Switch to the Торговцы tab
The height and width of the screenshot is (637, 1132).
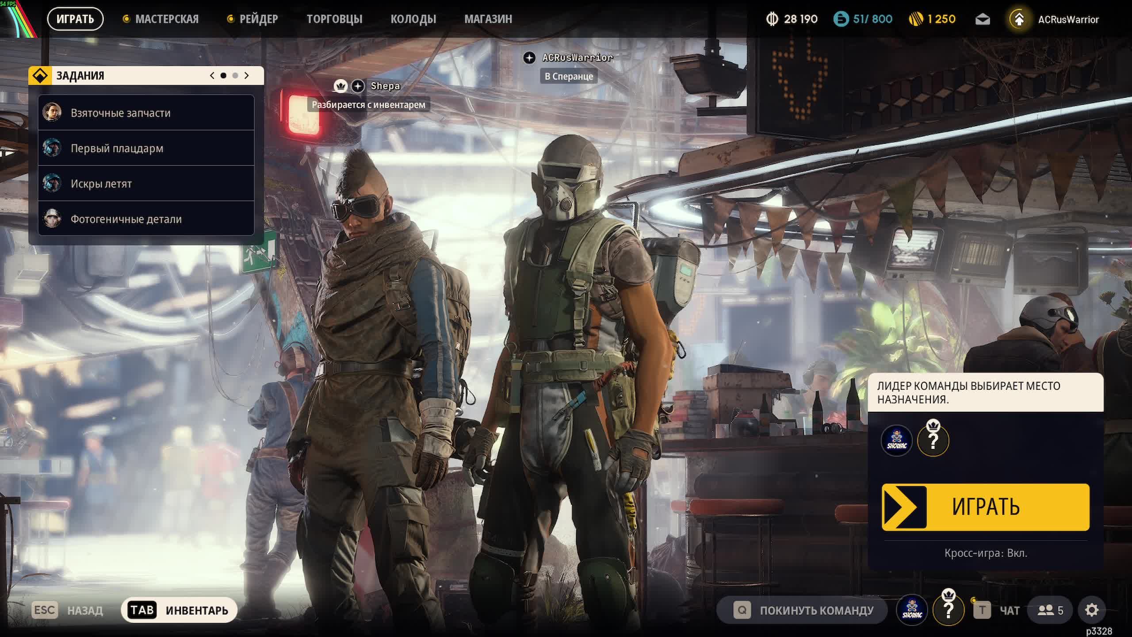(x=334, y=19)
